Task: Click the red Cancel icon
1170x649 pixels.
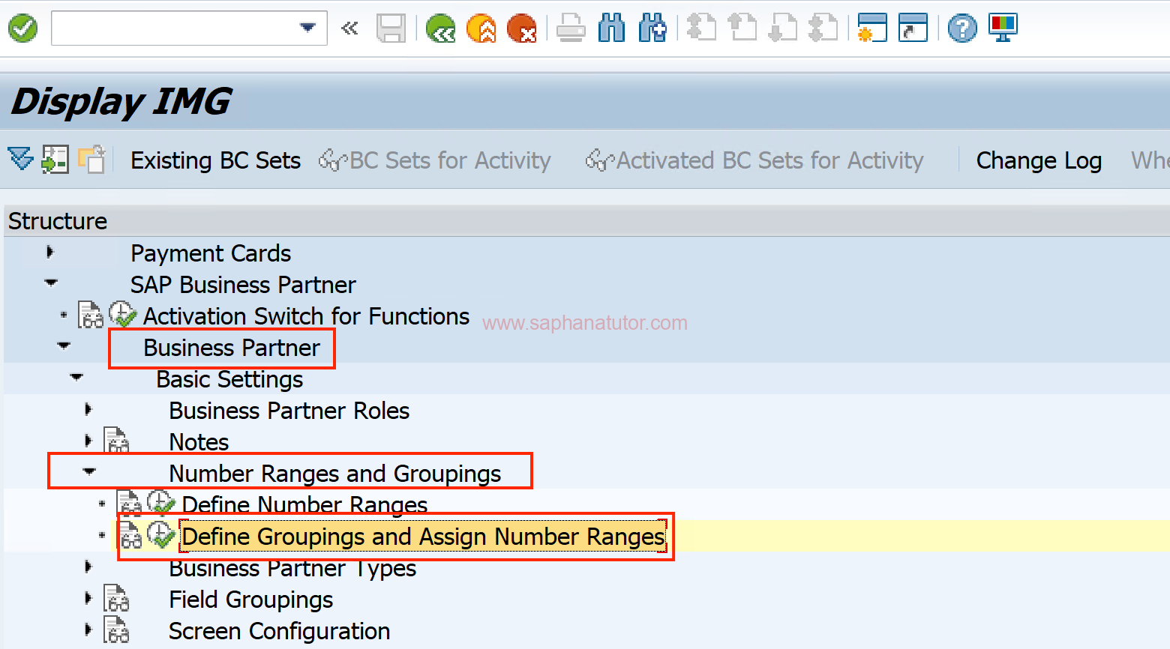Action: 522,28
